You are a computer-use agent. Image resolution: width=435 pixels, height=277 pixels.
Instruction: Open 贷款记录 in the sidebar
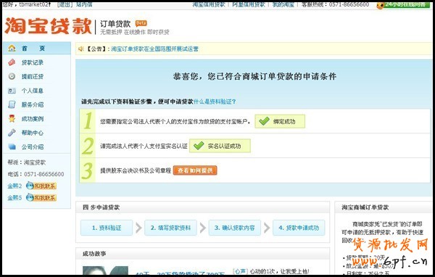(x=33, y=62)
